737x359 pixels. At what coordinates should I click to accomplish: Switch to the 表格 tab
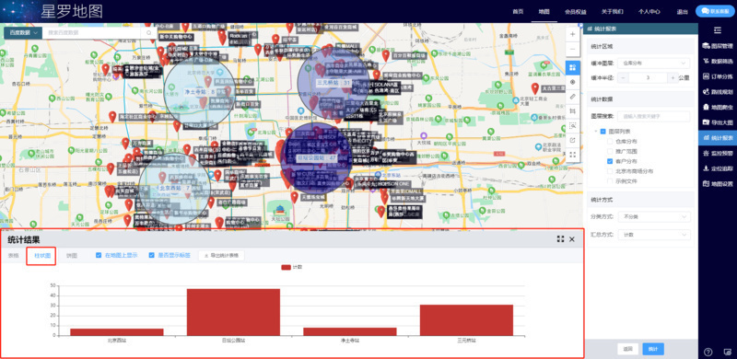pyautogui.click(x=13, y=256)
